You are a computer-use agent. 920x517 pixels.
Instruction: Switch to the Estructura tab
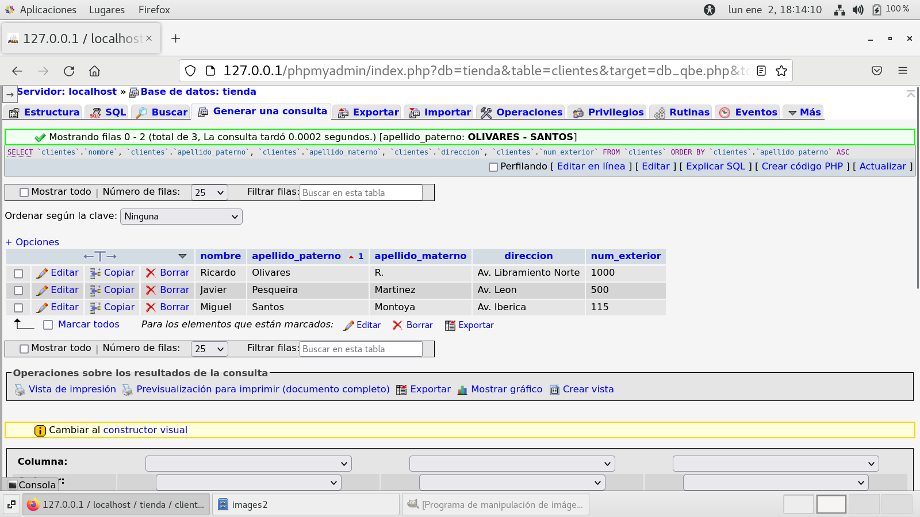pyautogui.click(x=45, y=113)
